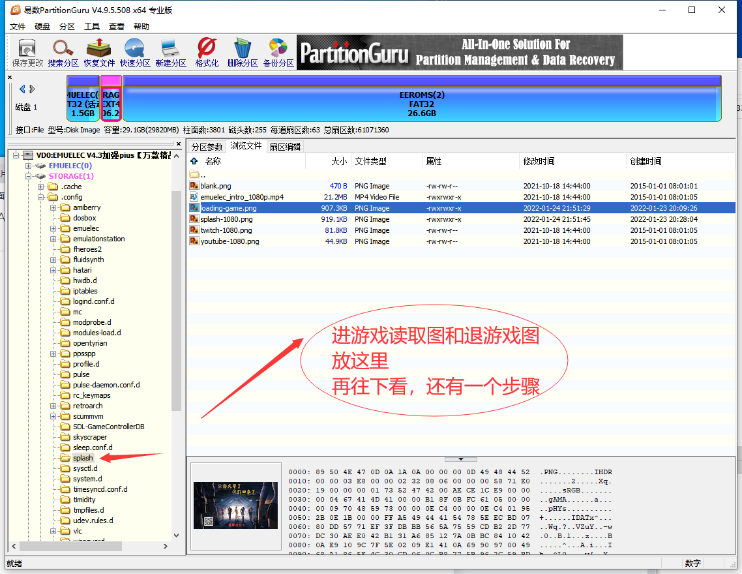Select the STORAGE(1) partition in the tree
Viewport: 742px width, 574px height.
71,176
